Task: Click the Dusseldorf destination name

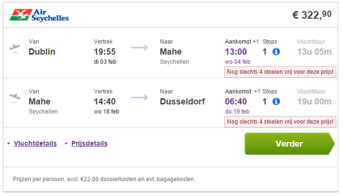Action: point(182,102)
